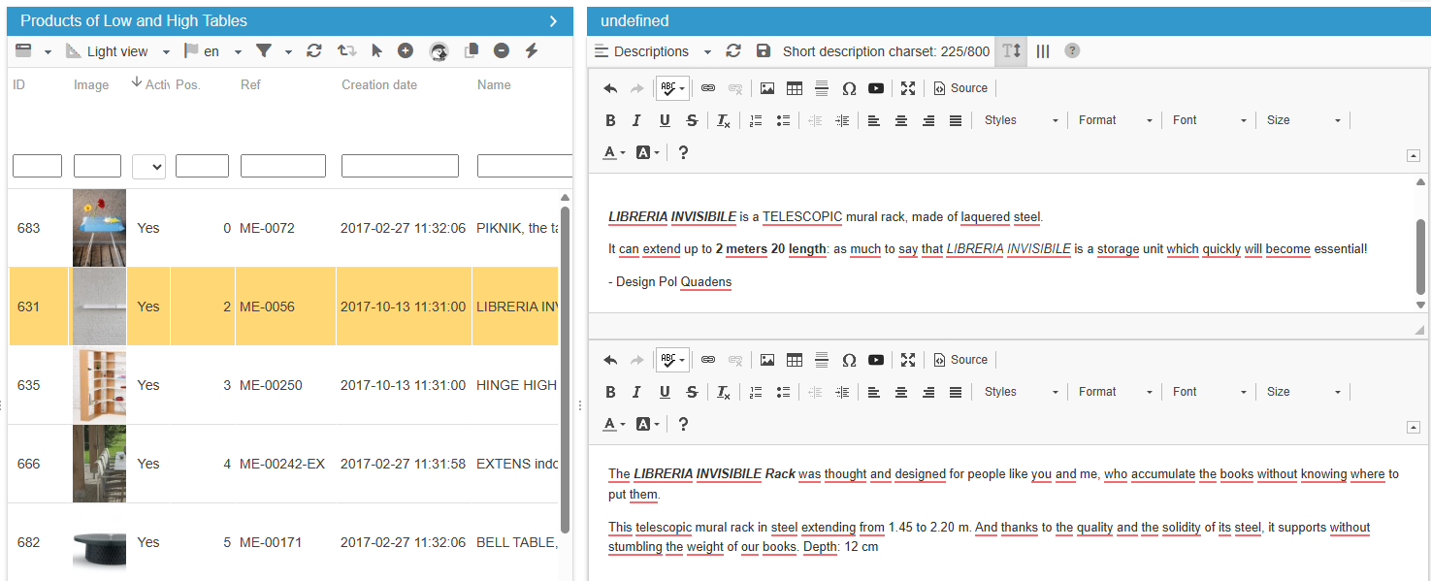This screenshot has height=581, width=1431.
Task: Insert horizontal line in short description editor
Action: [822, 88]
